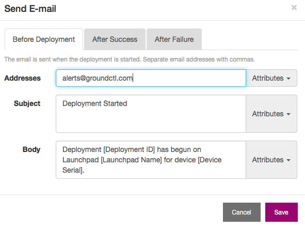Viewport: 305px width, 229px height.
Task: Click the Body field label
Action: point(31,149)
